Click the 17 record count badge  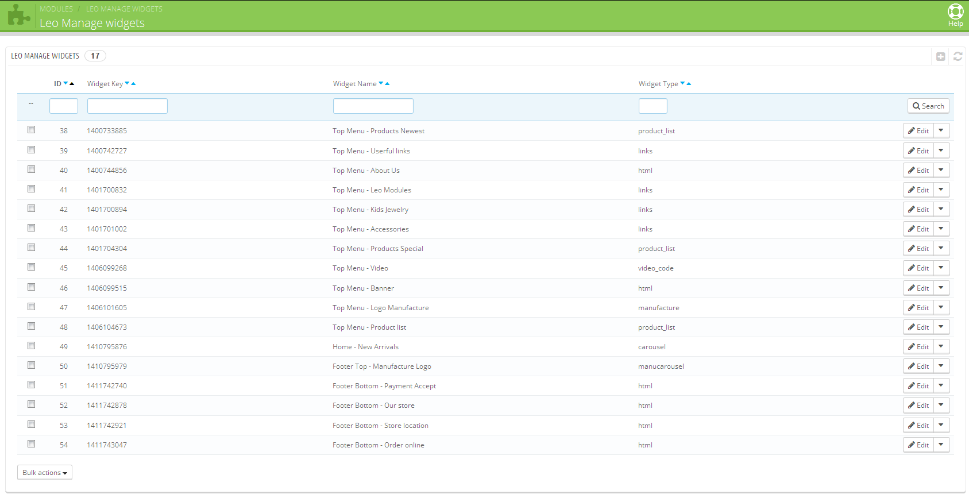pyautogui.click(x=95, y=56)
